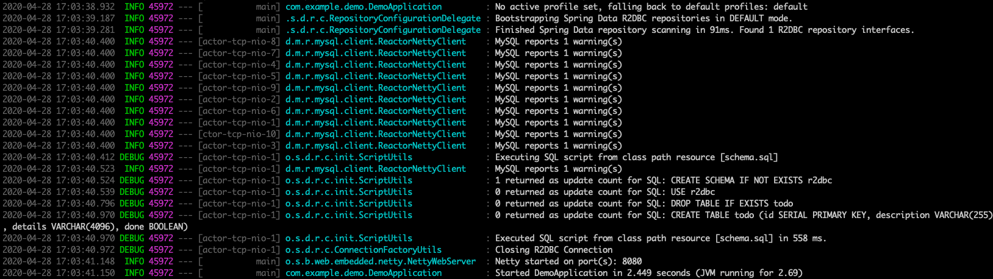Click the [ctor-tcp-nio-10] thread name
Image resolution: width=993 pixels, height=279 pixels.
coord(239,134)
